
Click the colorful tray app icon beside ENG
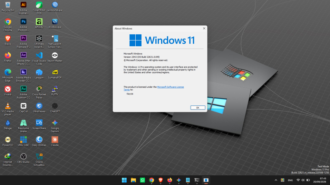(283, 180)
